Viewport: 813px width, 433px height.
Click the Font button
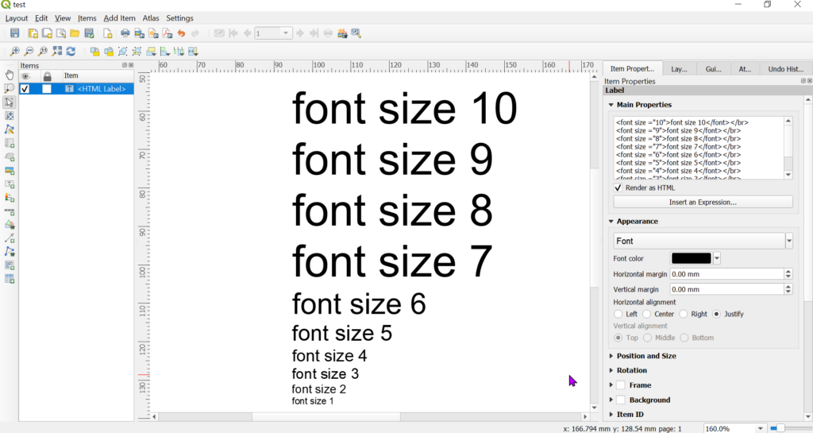tap(699, 242)
